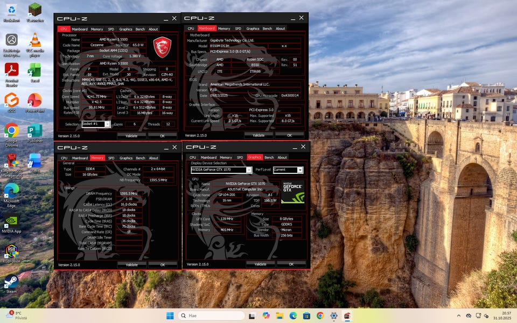This screenshot has height=323, width=517.
Task: Click Validate in the Mainboard window
Action: pos(258,135)
